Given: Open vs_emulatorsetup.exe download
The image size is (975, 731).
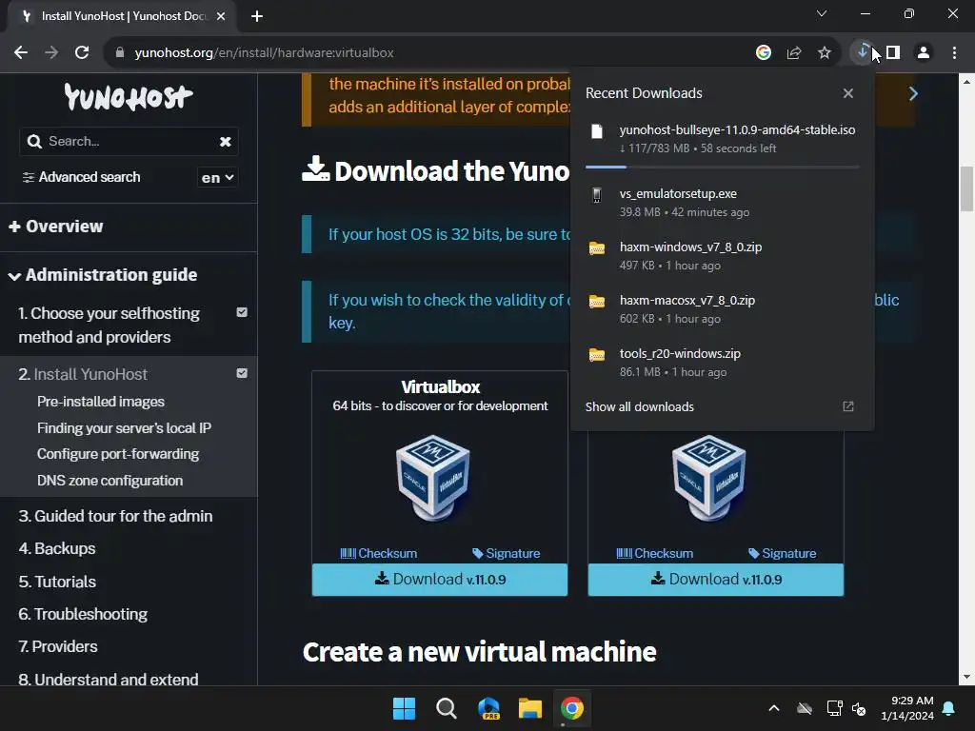Looking at the screenshot, I should coord(723,203).
